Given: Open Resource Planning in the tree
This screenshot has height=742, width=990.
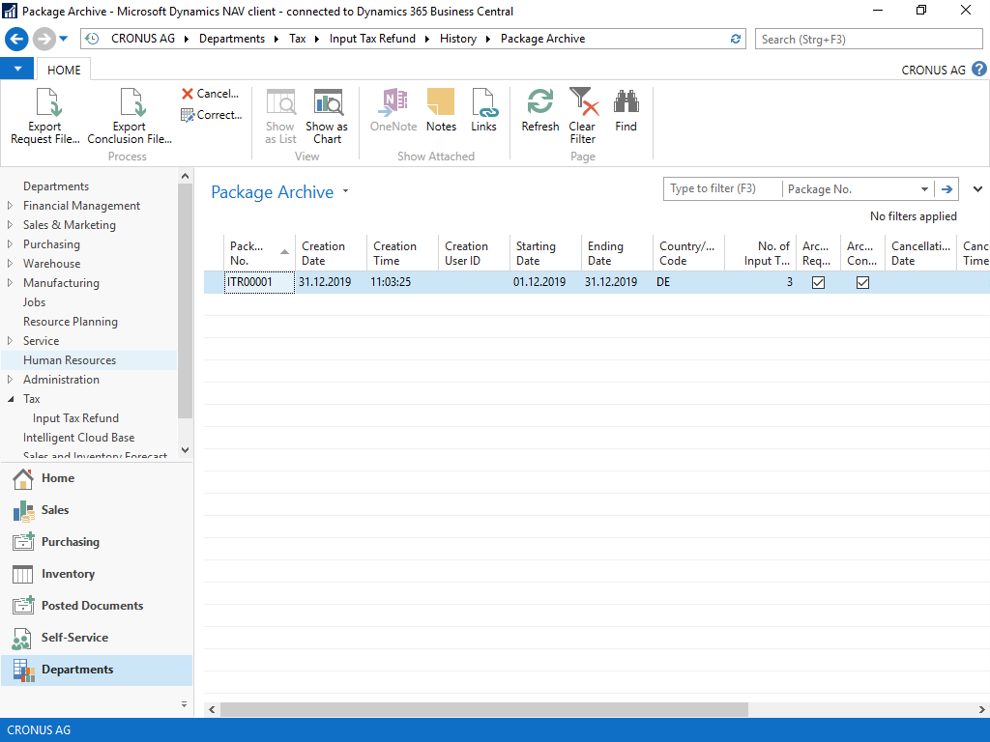Looking at the screenshot, I should tap(70, 322).
